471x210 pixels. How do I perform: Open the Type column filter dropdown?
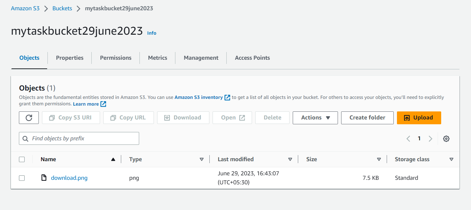202,159
